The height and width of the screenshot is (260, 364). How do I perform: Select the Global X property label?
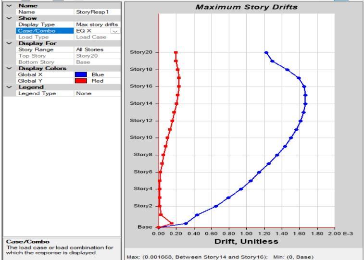tap(30, 74)
